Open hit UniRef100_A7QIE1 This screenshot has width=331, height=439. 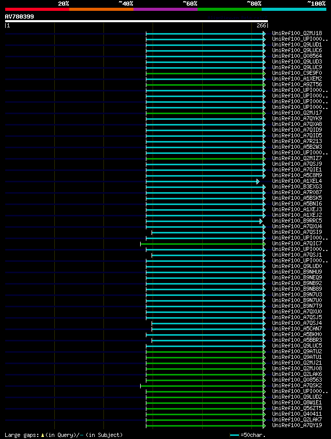(x=297, y=170)
